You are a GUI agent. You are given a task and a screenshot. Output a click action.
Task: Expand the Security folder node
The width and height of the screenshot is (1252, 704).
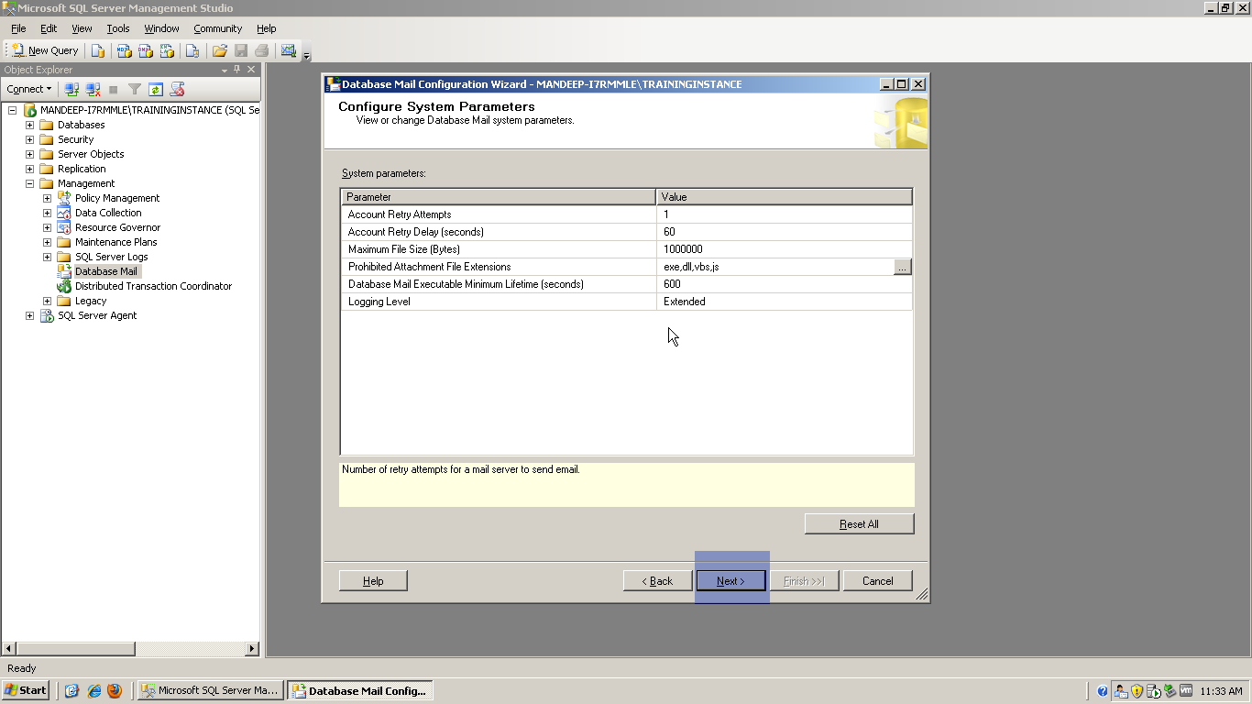[29, 139]
